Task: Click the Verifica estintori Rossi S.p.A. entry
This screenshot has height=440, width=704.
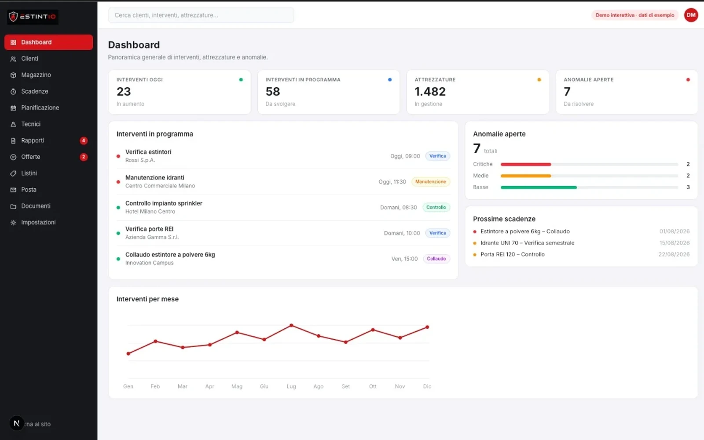Action: (x=283, y=156)
